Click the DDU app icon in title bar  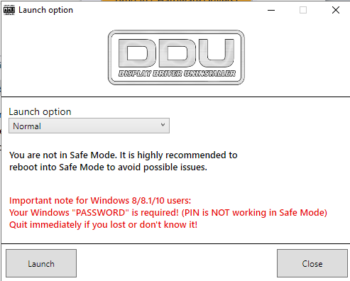coord(9,10)
